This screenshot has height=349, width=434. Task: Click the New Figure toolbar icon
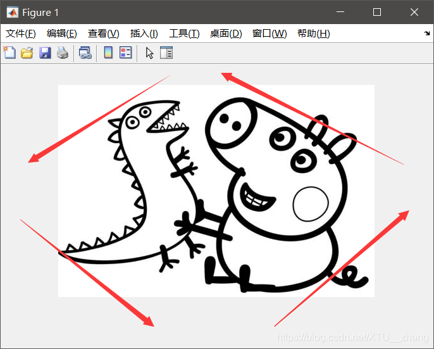(x=9, y=53)
